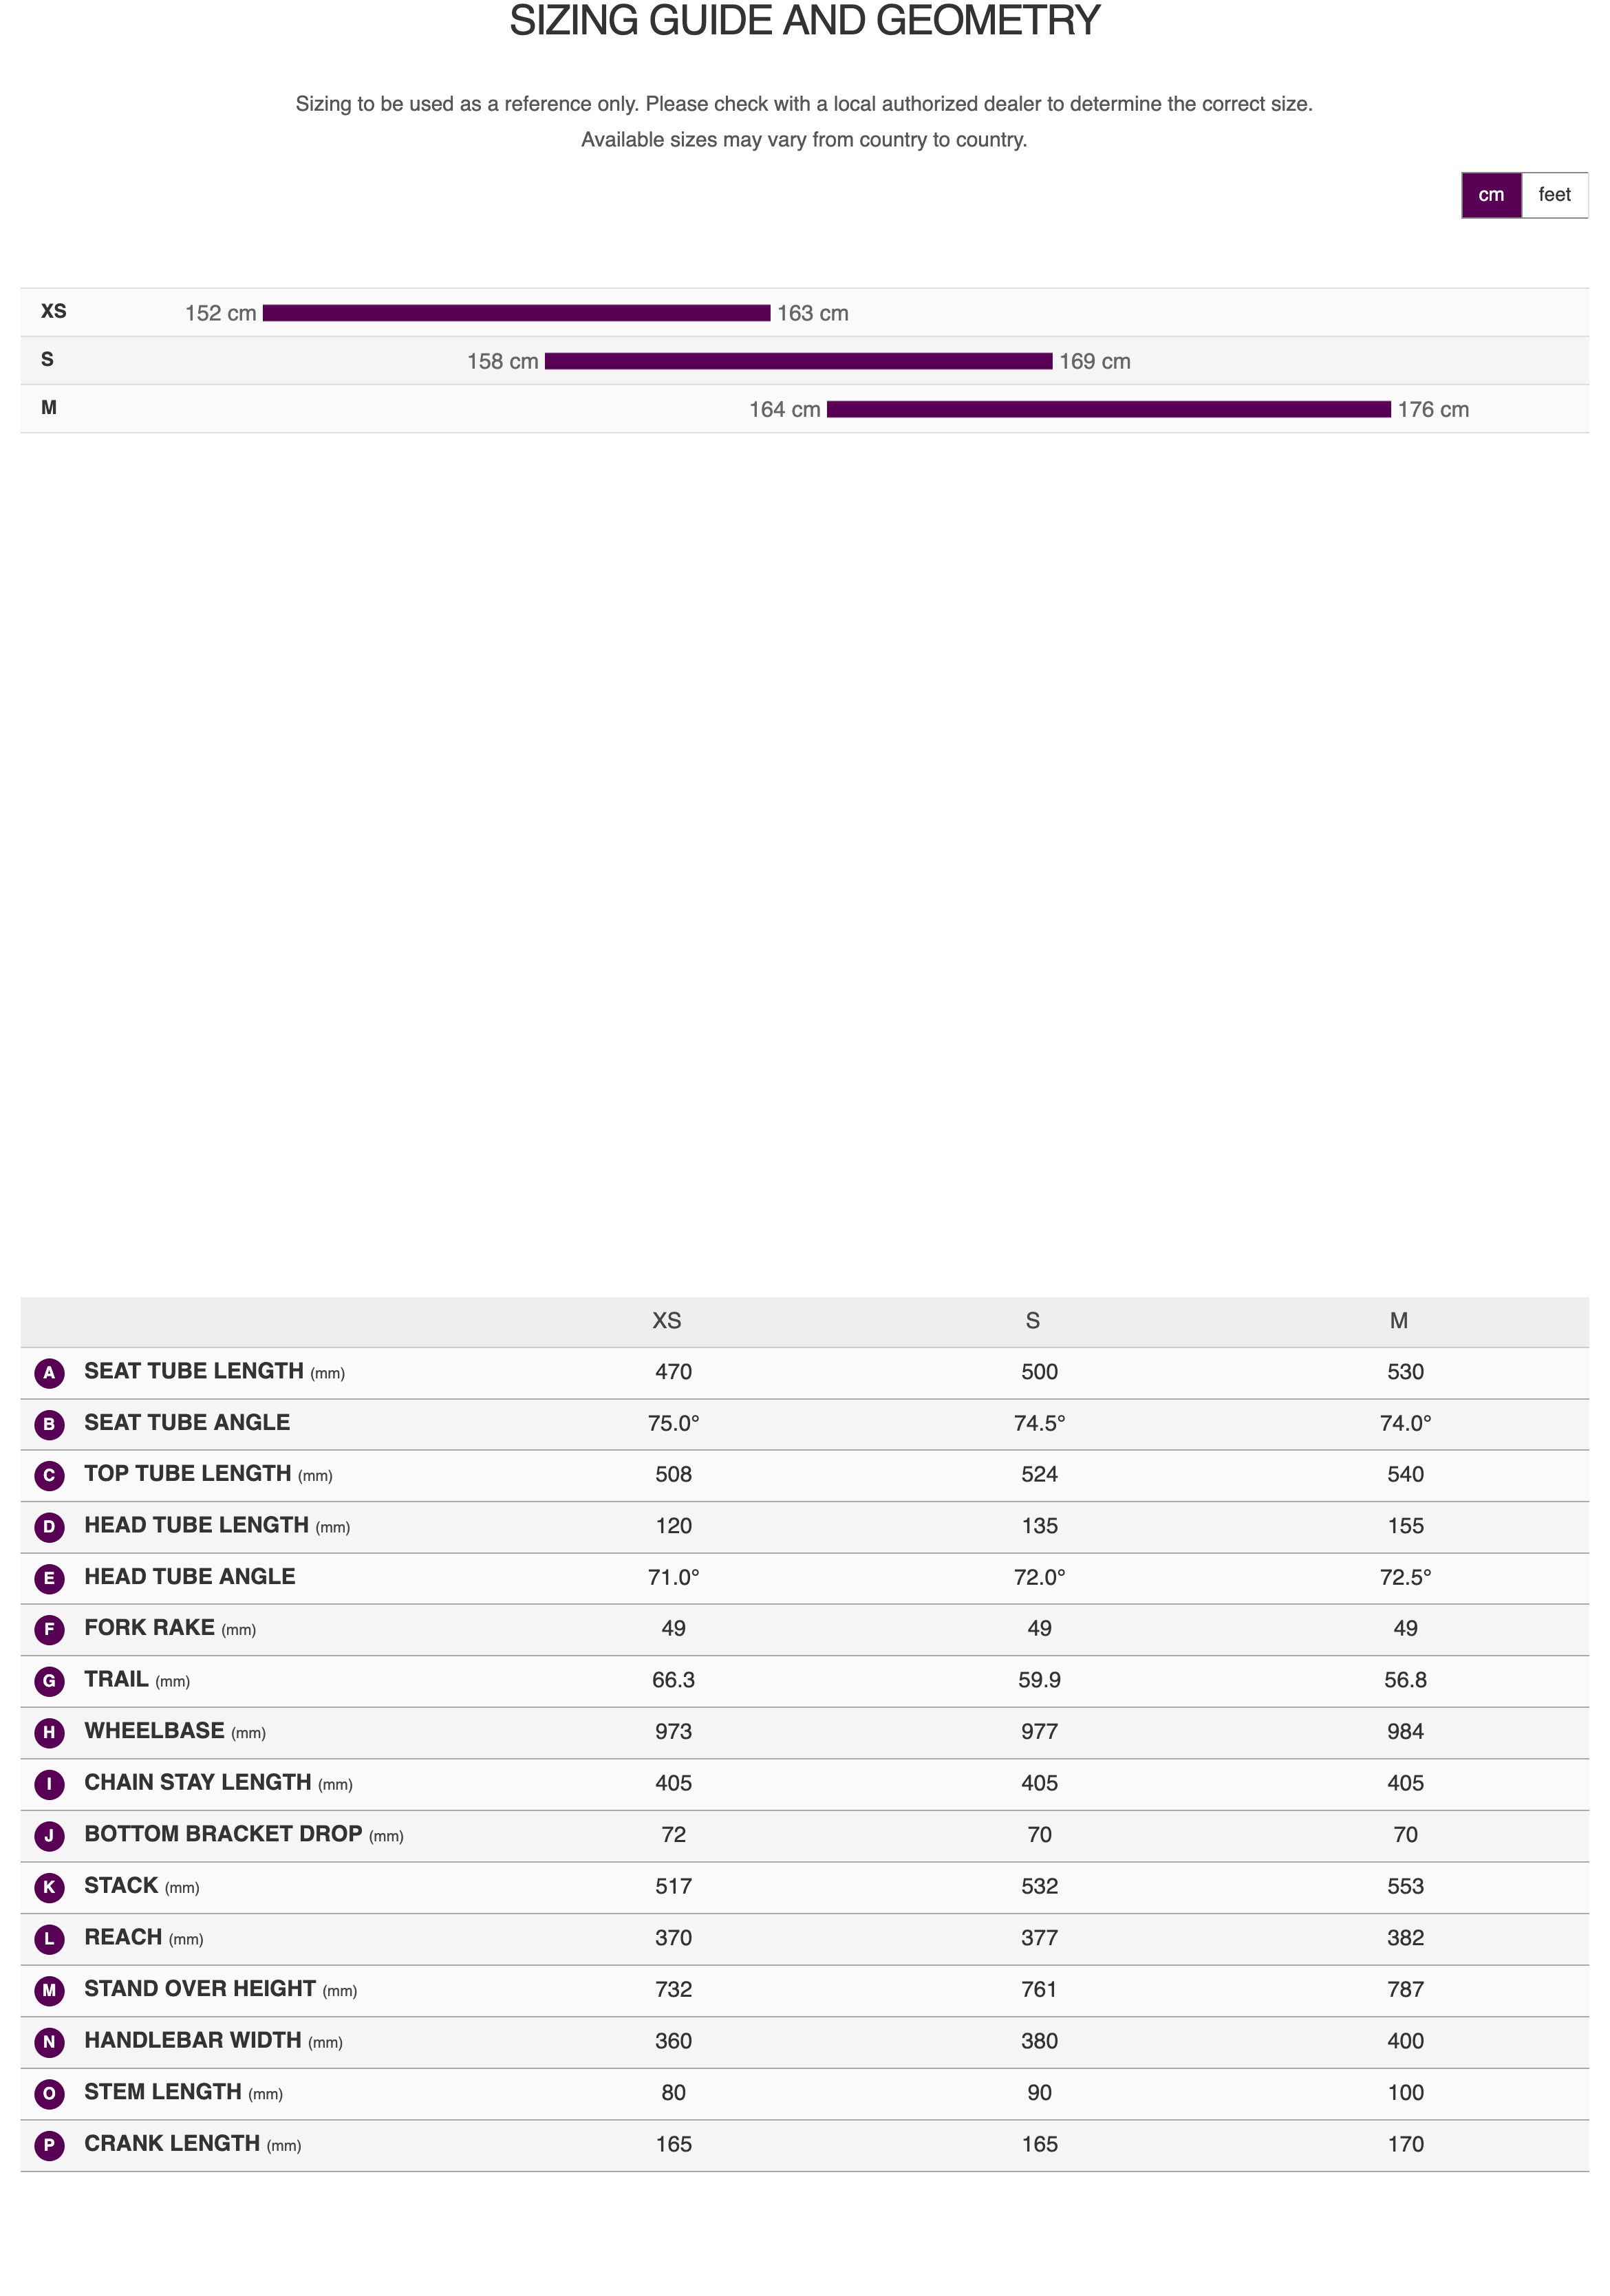
Task: Click the BOTTOM BRACKET DROP row label
Action: click(223, 1834)
